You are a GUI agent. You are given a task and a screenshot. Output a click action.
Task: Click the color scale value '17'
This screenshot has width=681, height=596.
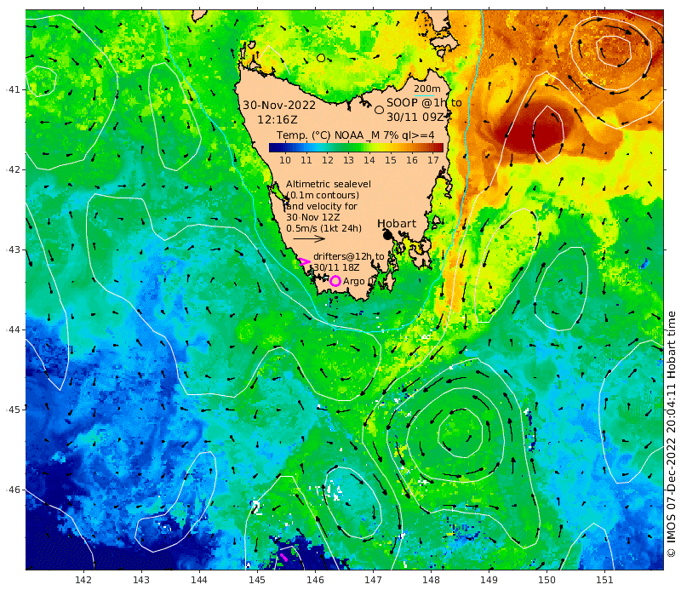(432, 160)
